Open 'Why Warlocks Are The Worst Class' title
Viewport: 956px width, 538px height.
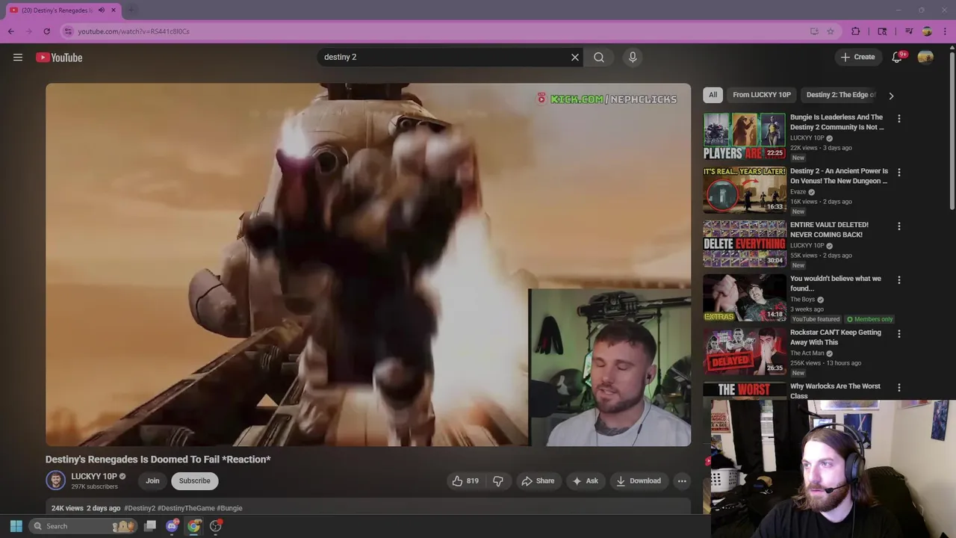coord(835,391)
